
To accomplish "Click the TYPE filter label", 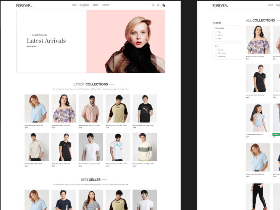I will click(217, 46).
